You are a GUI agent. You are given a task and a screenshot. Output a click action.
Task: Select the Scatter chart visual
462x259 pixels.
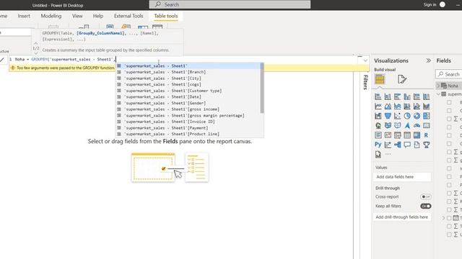point(398,116)
